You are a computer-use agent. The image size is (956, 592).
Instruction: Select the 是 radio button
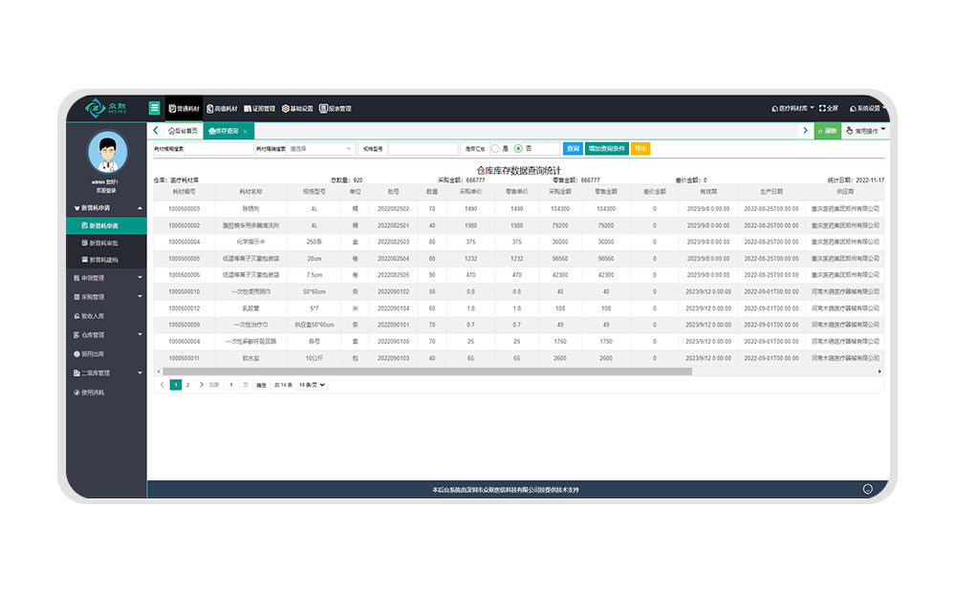[x=495, y=149]
